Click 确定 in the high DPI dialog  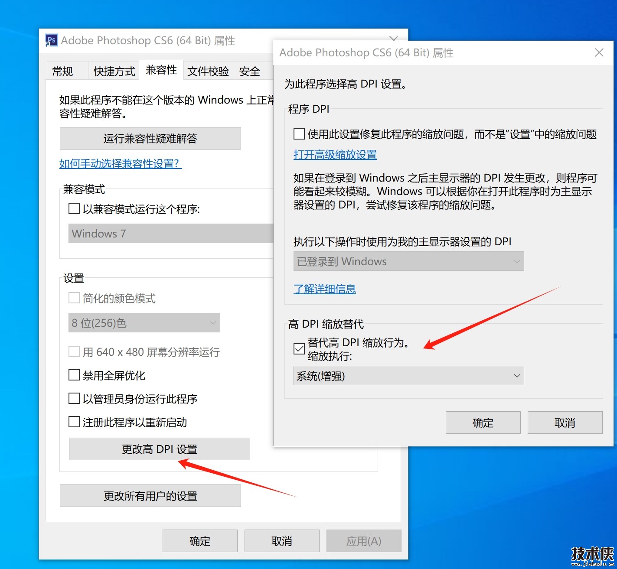483,423
